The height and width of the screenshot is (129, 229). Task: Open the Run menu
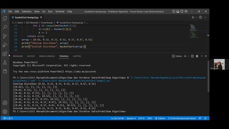[50, 11]
